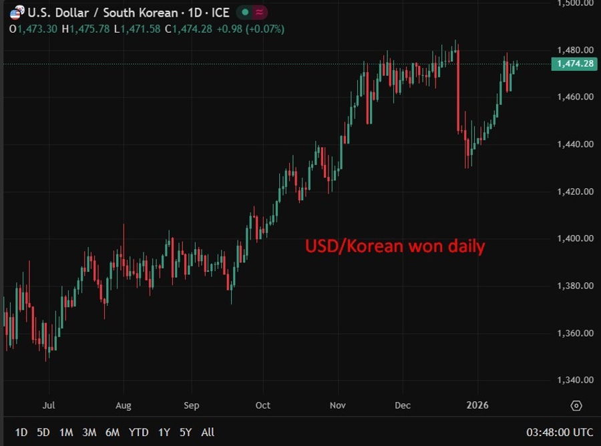Show full history with the All button
601x446 pixels.
pos(208,433)
